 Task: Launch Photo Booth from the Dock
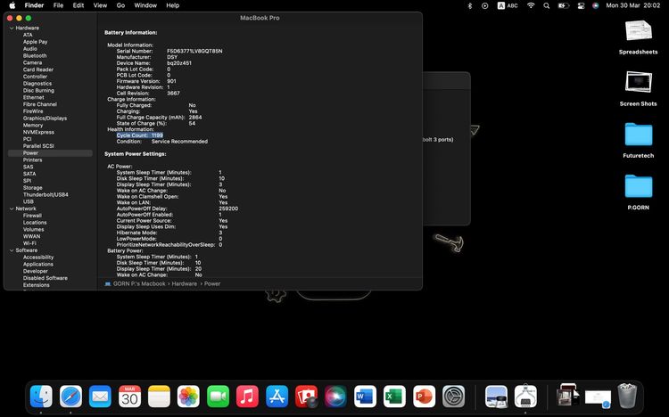306,397
